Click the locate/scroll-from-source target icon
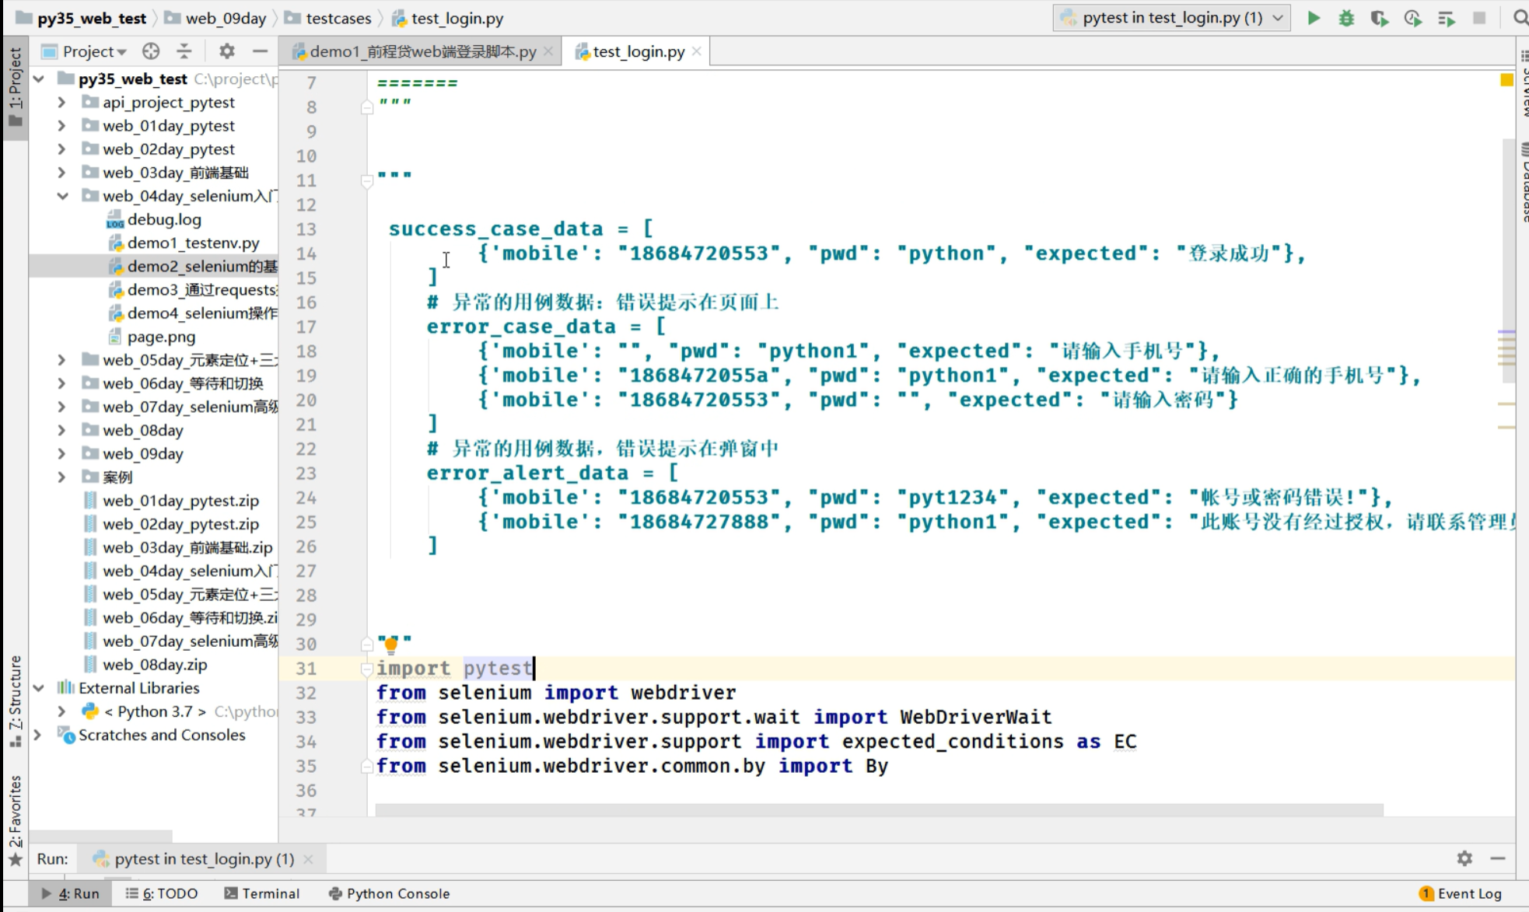 (x=151, y=51)
